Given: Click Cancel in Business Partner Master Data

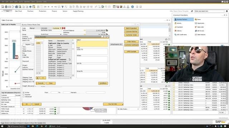Looking at the screenshot, I should coord(36,104).
